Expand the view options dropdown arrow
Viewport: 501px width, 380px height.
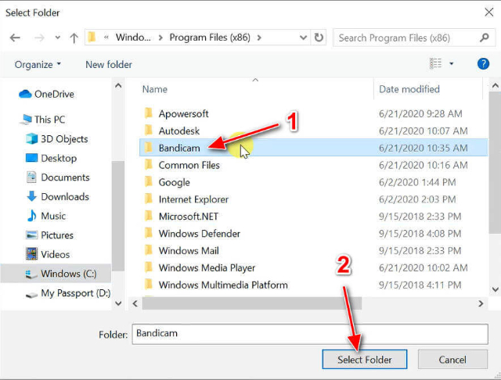click(452, 64)
